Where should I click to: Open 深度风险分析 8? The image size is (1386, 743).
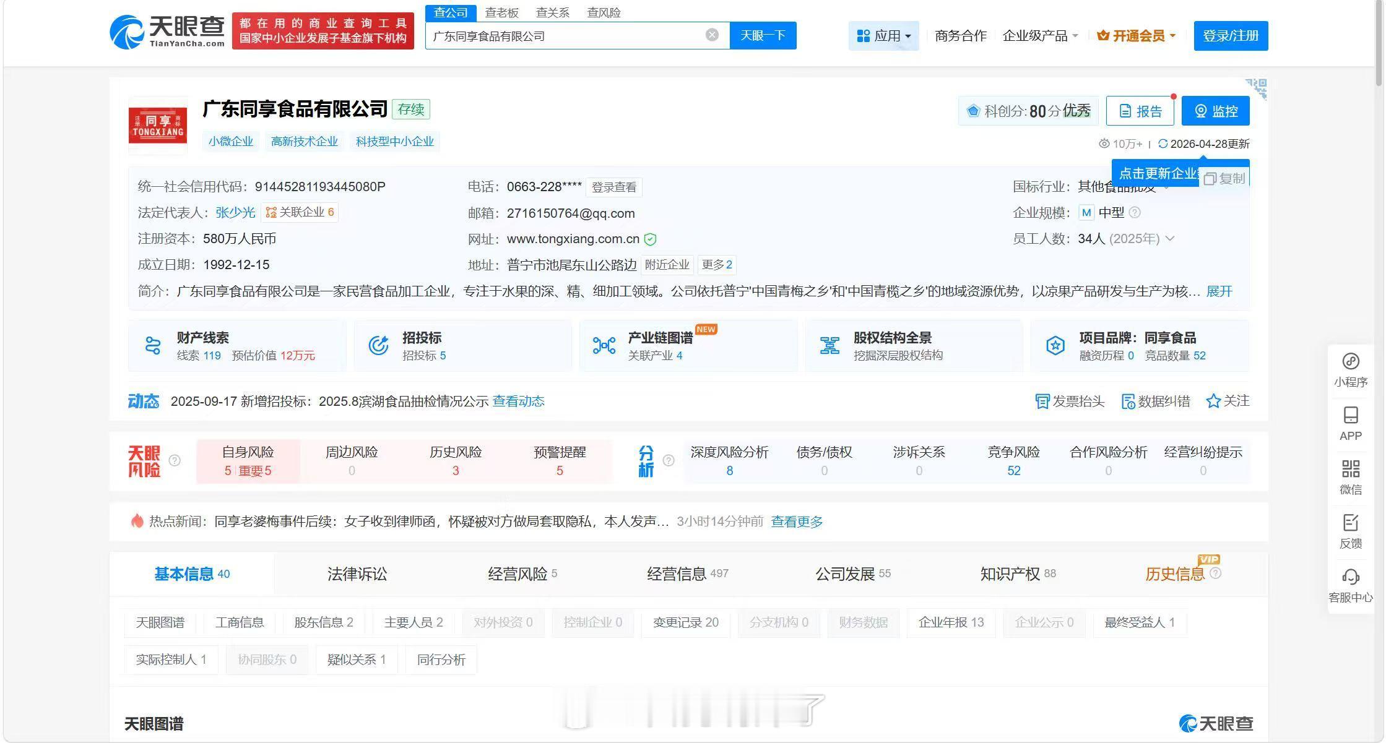click(x=729, y=461)
